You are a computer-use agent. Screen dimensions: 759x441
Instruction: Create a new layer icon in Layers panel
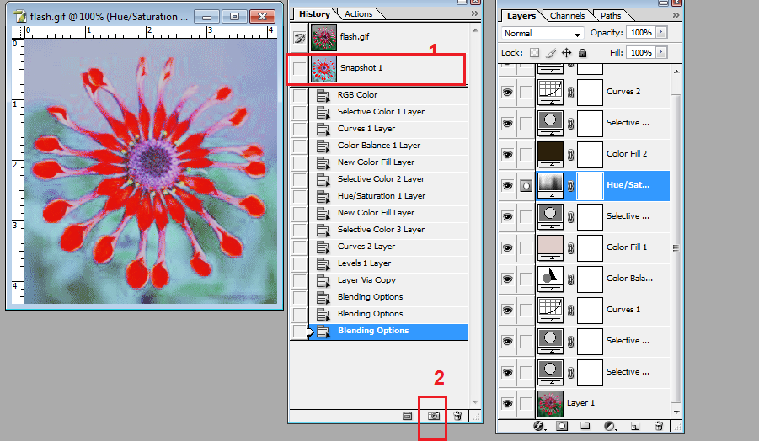(635, 427)
